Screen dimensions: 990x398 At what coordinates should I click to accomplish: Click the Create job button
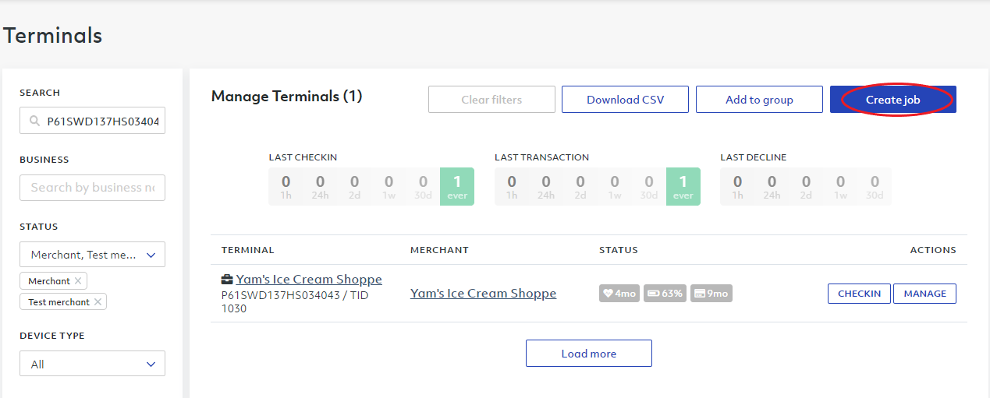(893, 100)
